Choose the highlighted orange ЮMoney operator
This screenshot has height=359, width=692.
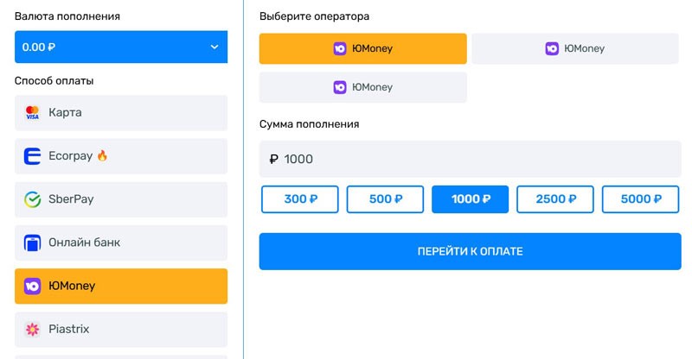point(362,49)
